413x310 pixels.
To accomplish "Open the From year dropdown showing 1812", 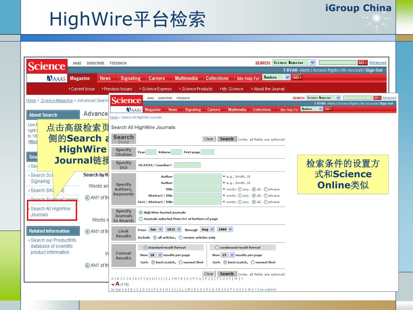I will pos(173,229).
